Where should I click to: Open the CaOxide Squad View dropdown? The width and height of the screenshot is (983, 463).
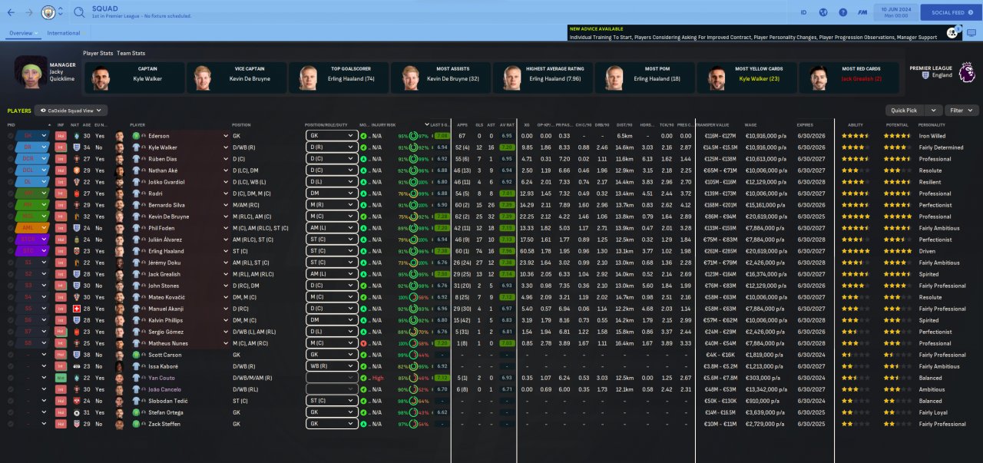coord(71,111)
